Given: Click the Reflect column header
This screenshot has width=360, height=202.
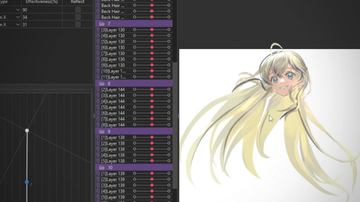Looking at the screenshot, I should pyautogui.click(x=77, y=2).
